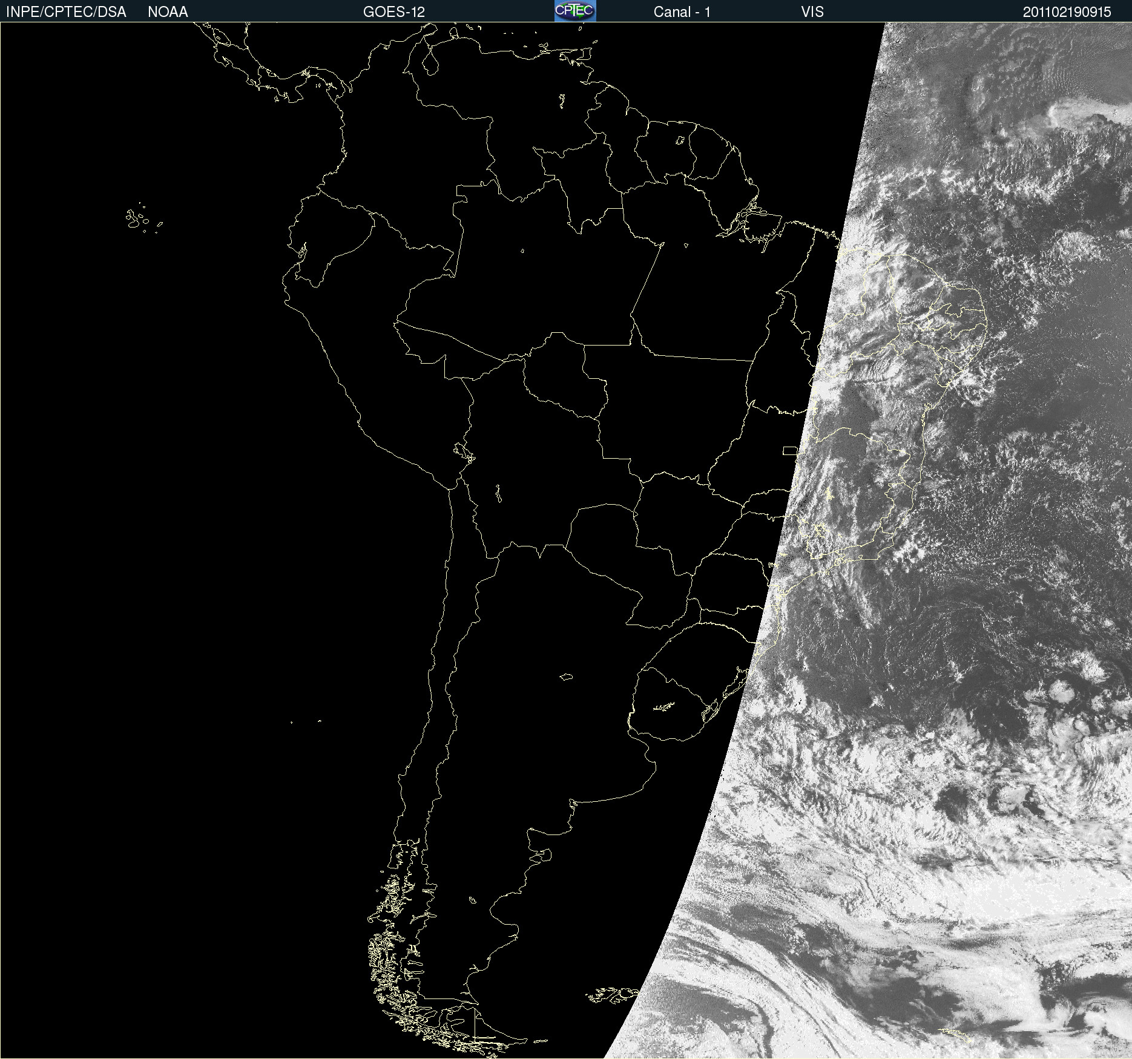The width and height of the screenshot is (1132, 1059).
Task: Click the GOES-12 satellite label
Action: (394, 12)
